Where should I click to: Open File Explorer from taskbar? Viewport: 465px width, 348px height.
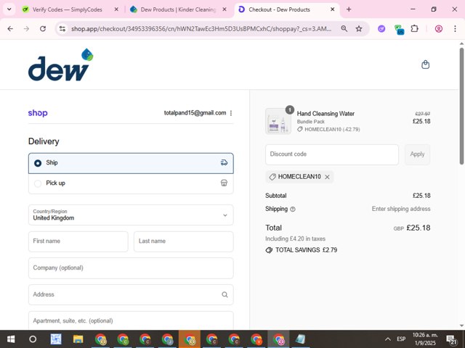[x=78, y=339]
